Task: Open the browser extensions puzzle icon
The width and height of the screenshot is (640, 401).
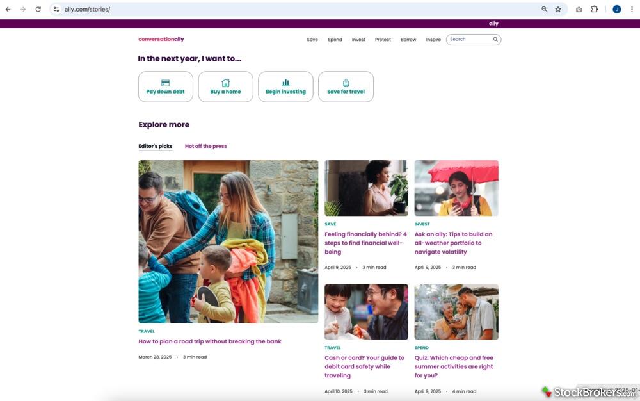Action: point(595,9)
